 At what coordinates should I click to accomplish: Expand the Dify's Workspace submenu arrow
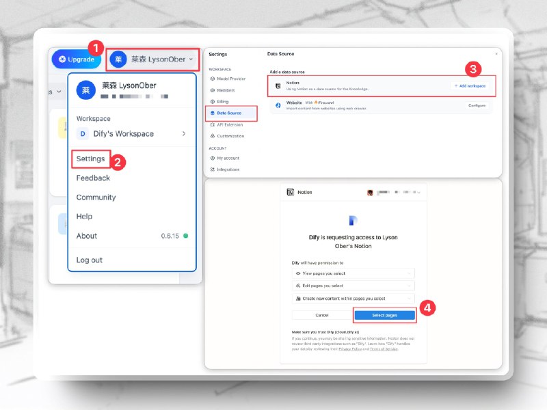tap(184, 133)
